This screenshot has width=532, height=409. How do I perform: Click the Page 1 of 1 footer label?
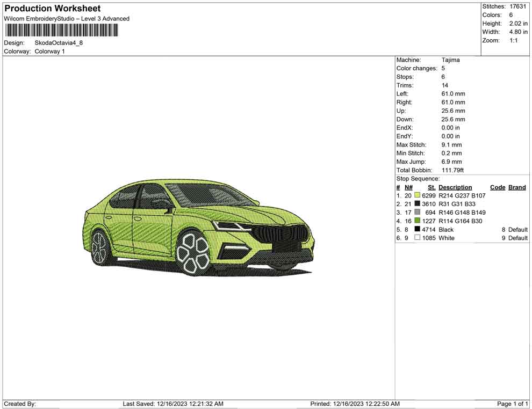pos(513,404)
